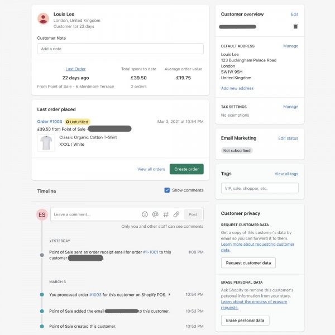The image size is (335, 335).
Task: Edit the customer overview
Action: 295,14
